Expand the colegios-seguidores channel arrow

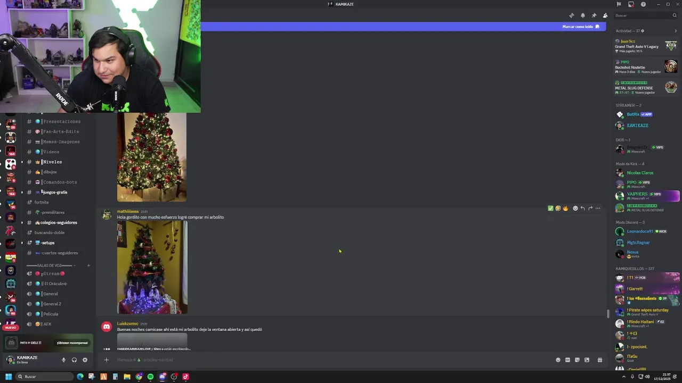pyautogui.click(x=22, y=222)
